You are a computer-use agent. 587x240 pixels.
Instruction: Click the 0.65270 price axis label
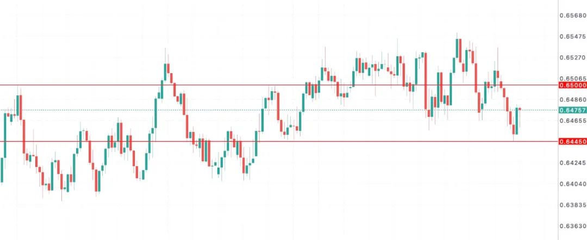(x=572, y=58)
